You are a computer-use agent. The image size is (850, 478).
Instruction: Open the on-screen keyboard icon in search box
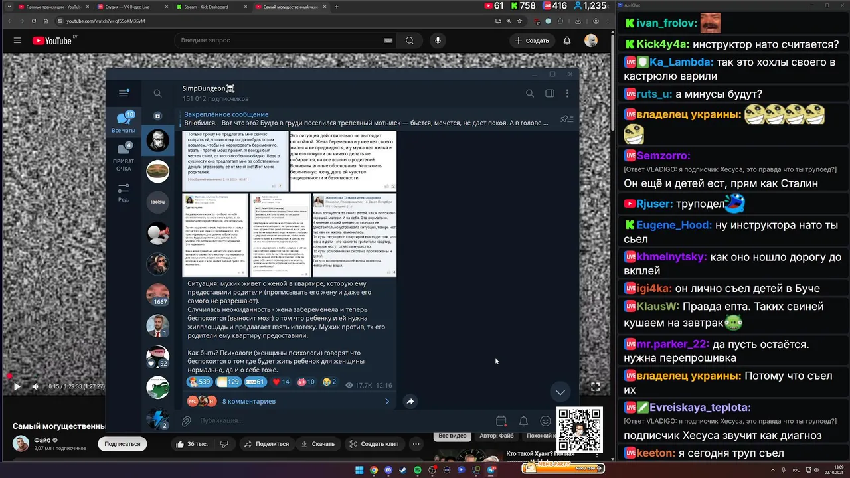click(388, 40)
